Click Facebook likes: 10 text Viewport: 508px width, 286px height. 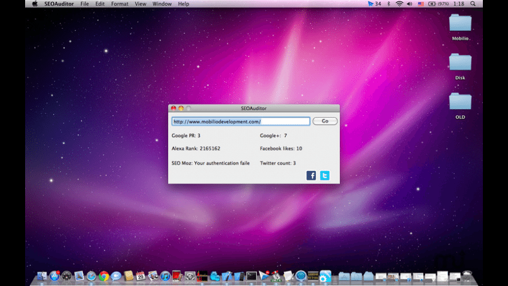coord(281,148)
